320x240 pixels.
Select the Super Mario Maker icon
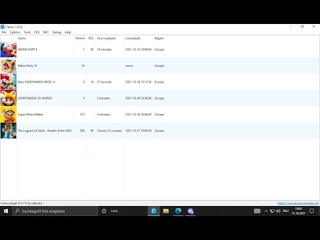click(9, 115)
